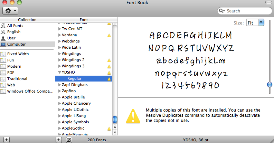274x143 pixels.
Task: Click Wingdings 3 duplicate warning icon
Action: click(109, 67)
